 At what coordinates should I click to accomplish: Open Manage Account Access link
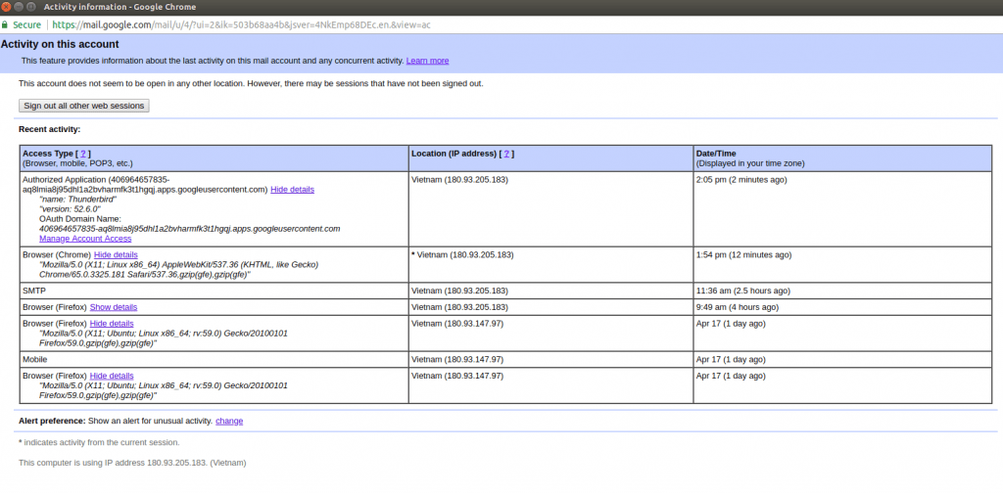click(x=85, y=239)
